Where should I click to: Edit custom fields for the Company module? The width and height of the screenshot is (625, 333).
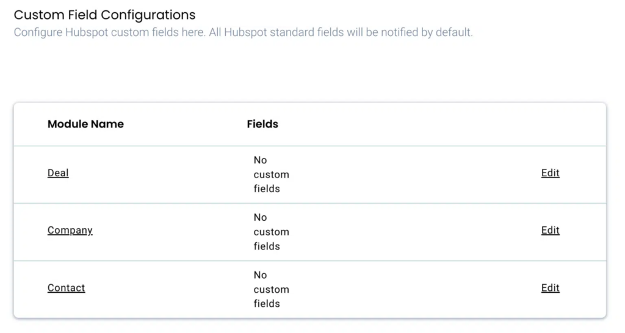(550, 230)
